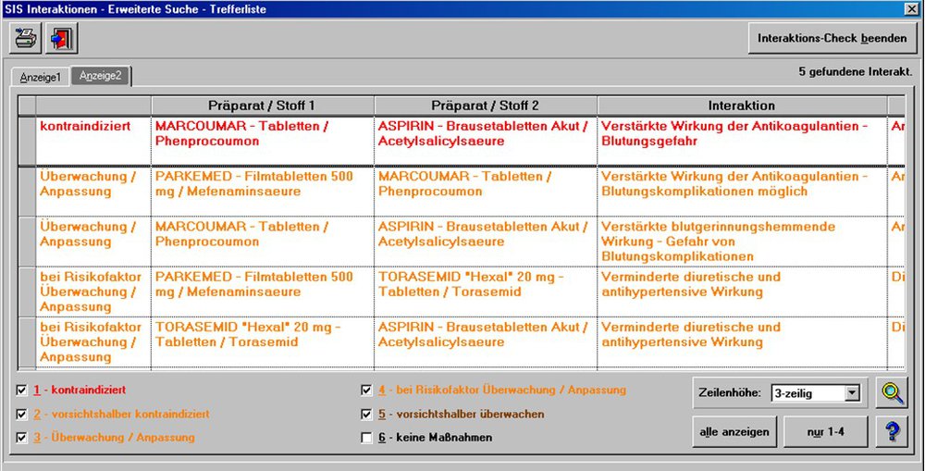Open help with the question mark icon

[x=893, y=431]
